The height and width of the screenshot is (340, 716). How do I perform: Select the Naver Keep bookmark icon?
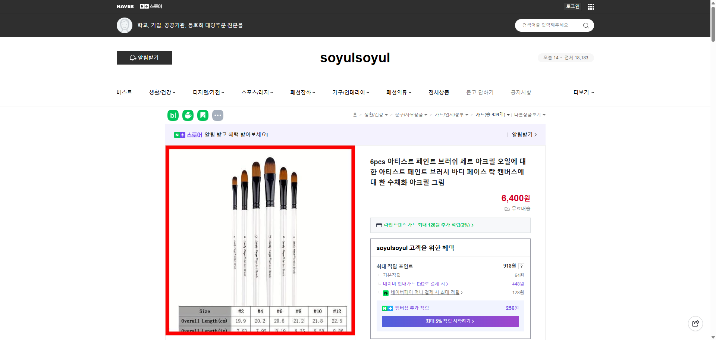pos(202,115)
